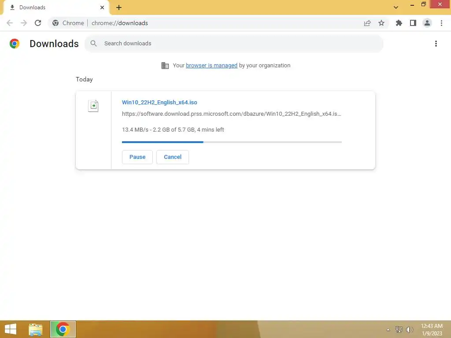Minimize the Chrome window

[412, 4]
